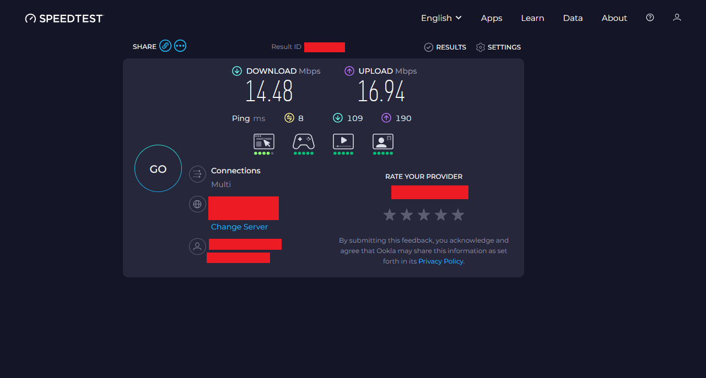The image size is (706, 378).
Task: Click the ISP user profile icon
Action: pos(197,246)
